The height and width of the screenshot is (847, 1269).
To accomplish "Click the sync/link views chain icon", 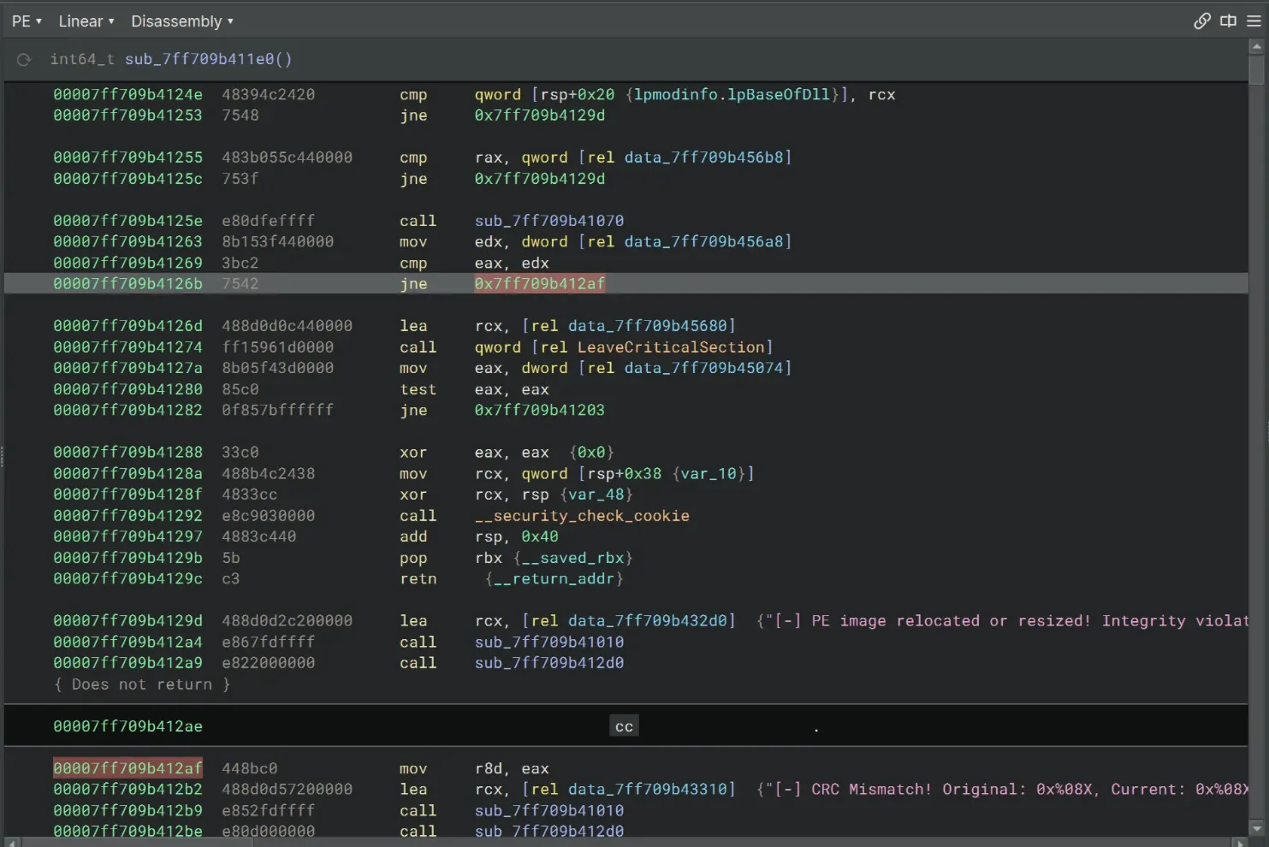I will pyautogui.click(x=1201, y=21).
